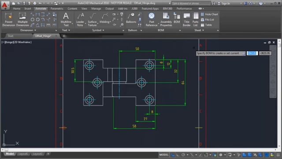This screenshot has width=282, height=159.
Task: Toggle polar tracking in status bar
Action: click(x=183, y=155)
